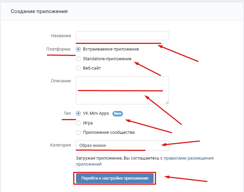This screenshot has width=244, height=192.
Task: Click the Название text input field
Action: coord(122,35)
